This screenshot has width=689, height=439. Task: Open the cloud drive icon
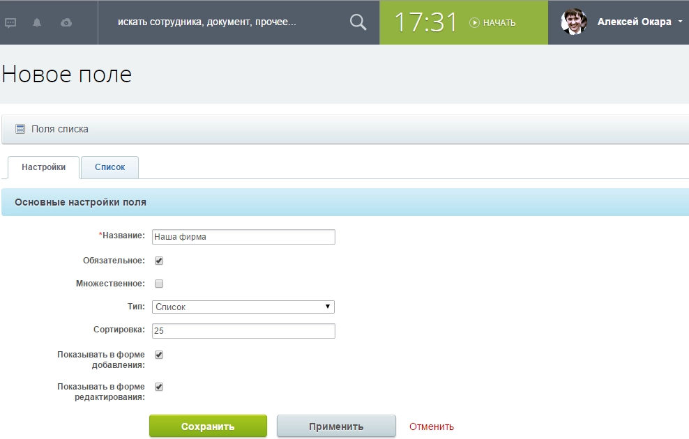pos(66,22)
